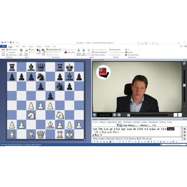This screenshot has height=187, width=187.
Task: Click the video volume slider handle
Action: [185, 85]
